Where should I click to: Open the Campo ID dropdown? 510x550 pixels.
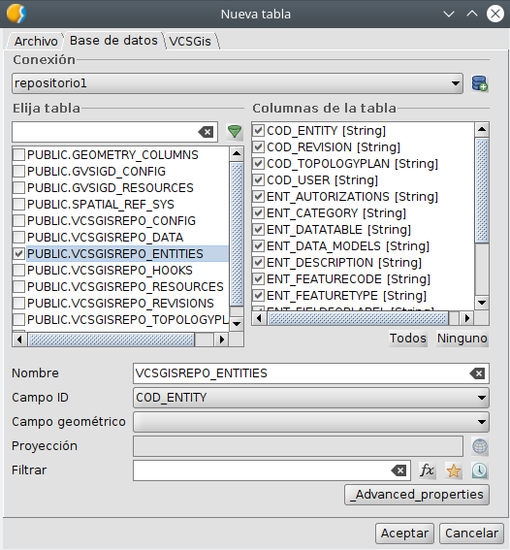coord(311,398)
